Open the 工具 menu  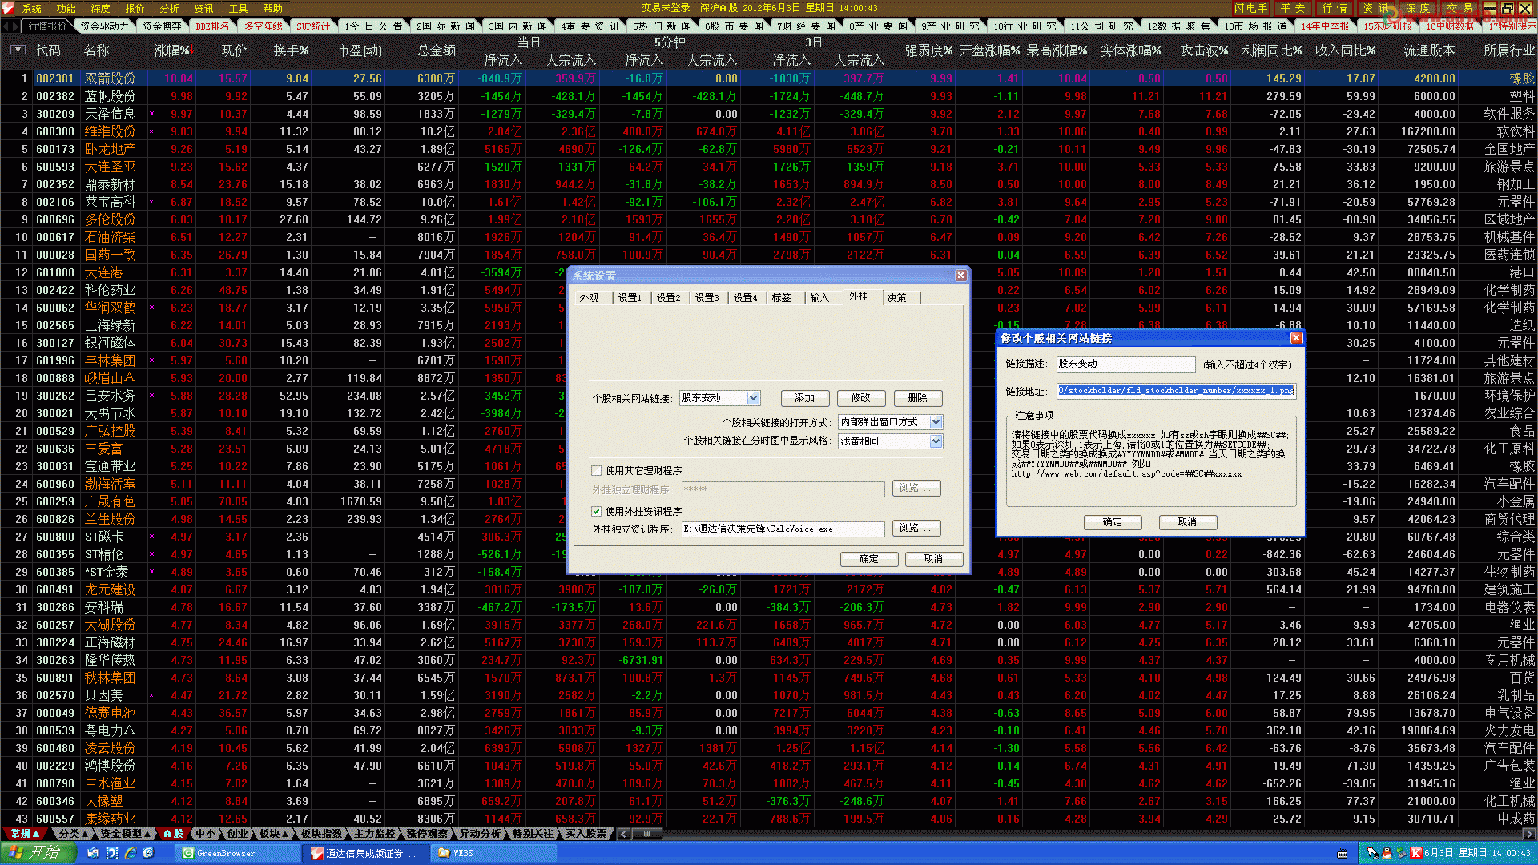pos(238,8)
